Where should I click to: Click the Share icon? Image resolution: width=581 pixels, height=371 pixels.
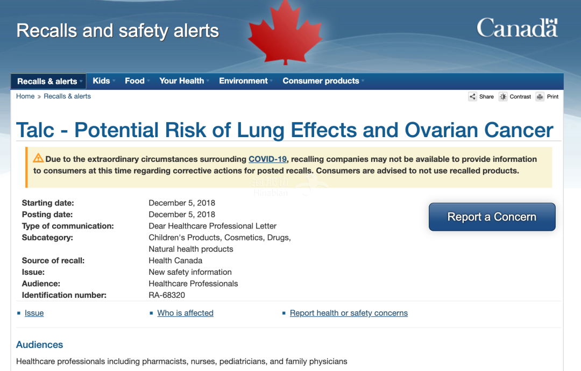pos(472,97)
